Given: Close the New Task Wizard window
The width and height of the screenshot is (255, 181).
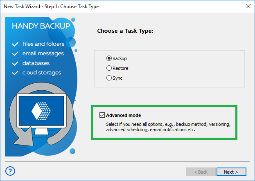Looking at the screenshot, I should point(248,7).
